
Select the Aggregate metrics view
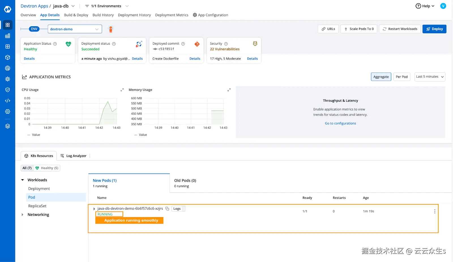pyautogui.click(x=381, y=77)
